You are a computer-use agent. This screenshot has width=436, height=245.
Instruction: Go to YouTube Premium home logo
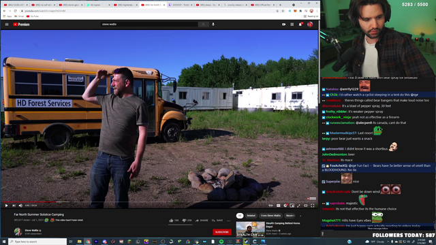pos(21,24)
